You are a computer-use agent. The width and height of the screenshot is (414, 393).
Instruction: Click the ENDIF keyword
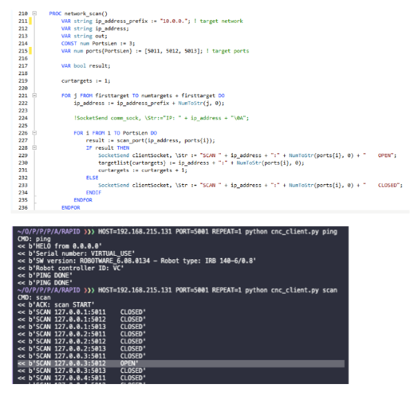(x=93, y=192)
